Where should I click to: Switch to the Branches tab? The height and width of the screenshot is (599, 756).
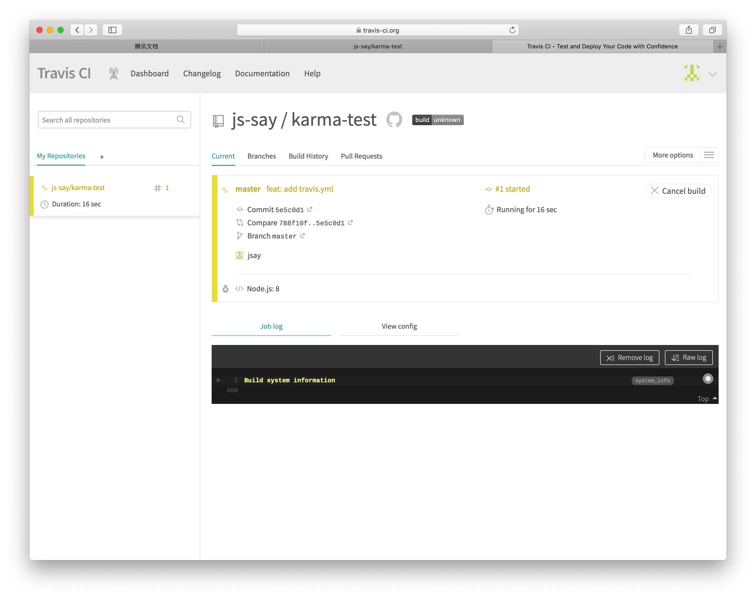point(262,156)
